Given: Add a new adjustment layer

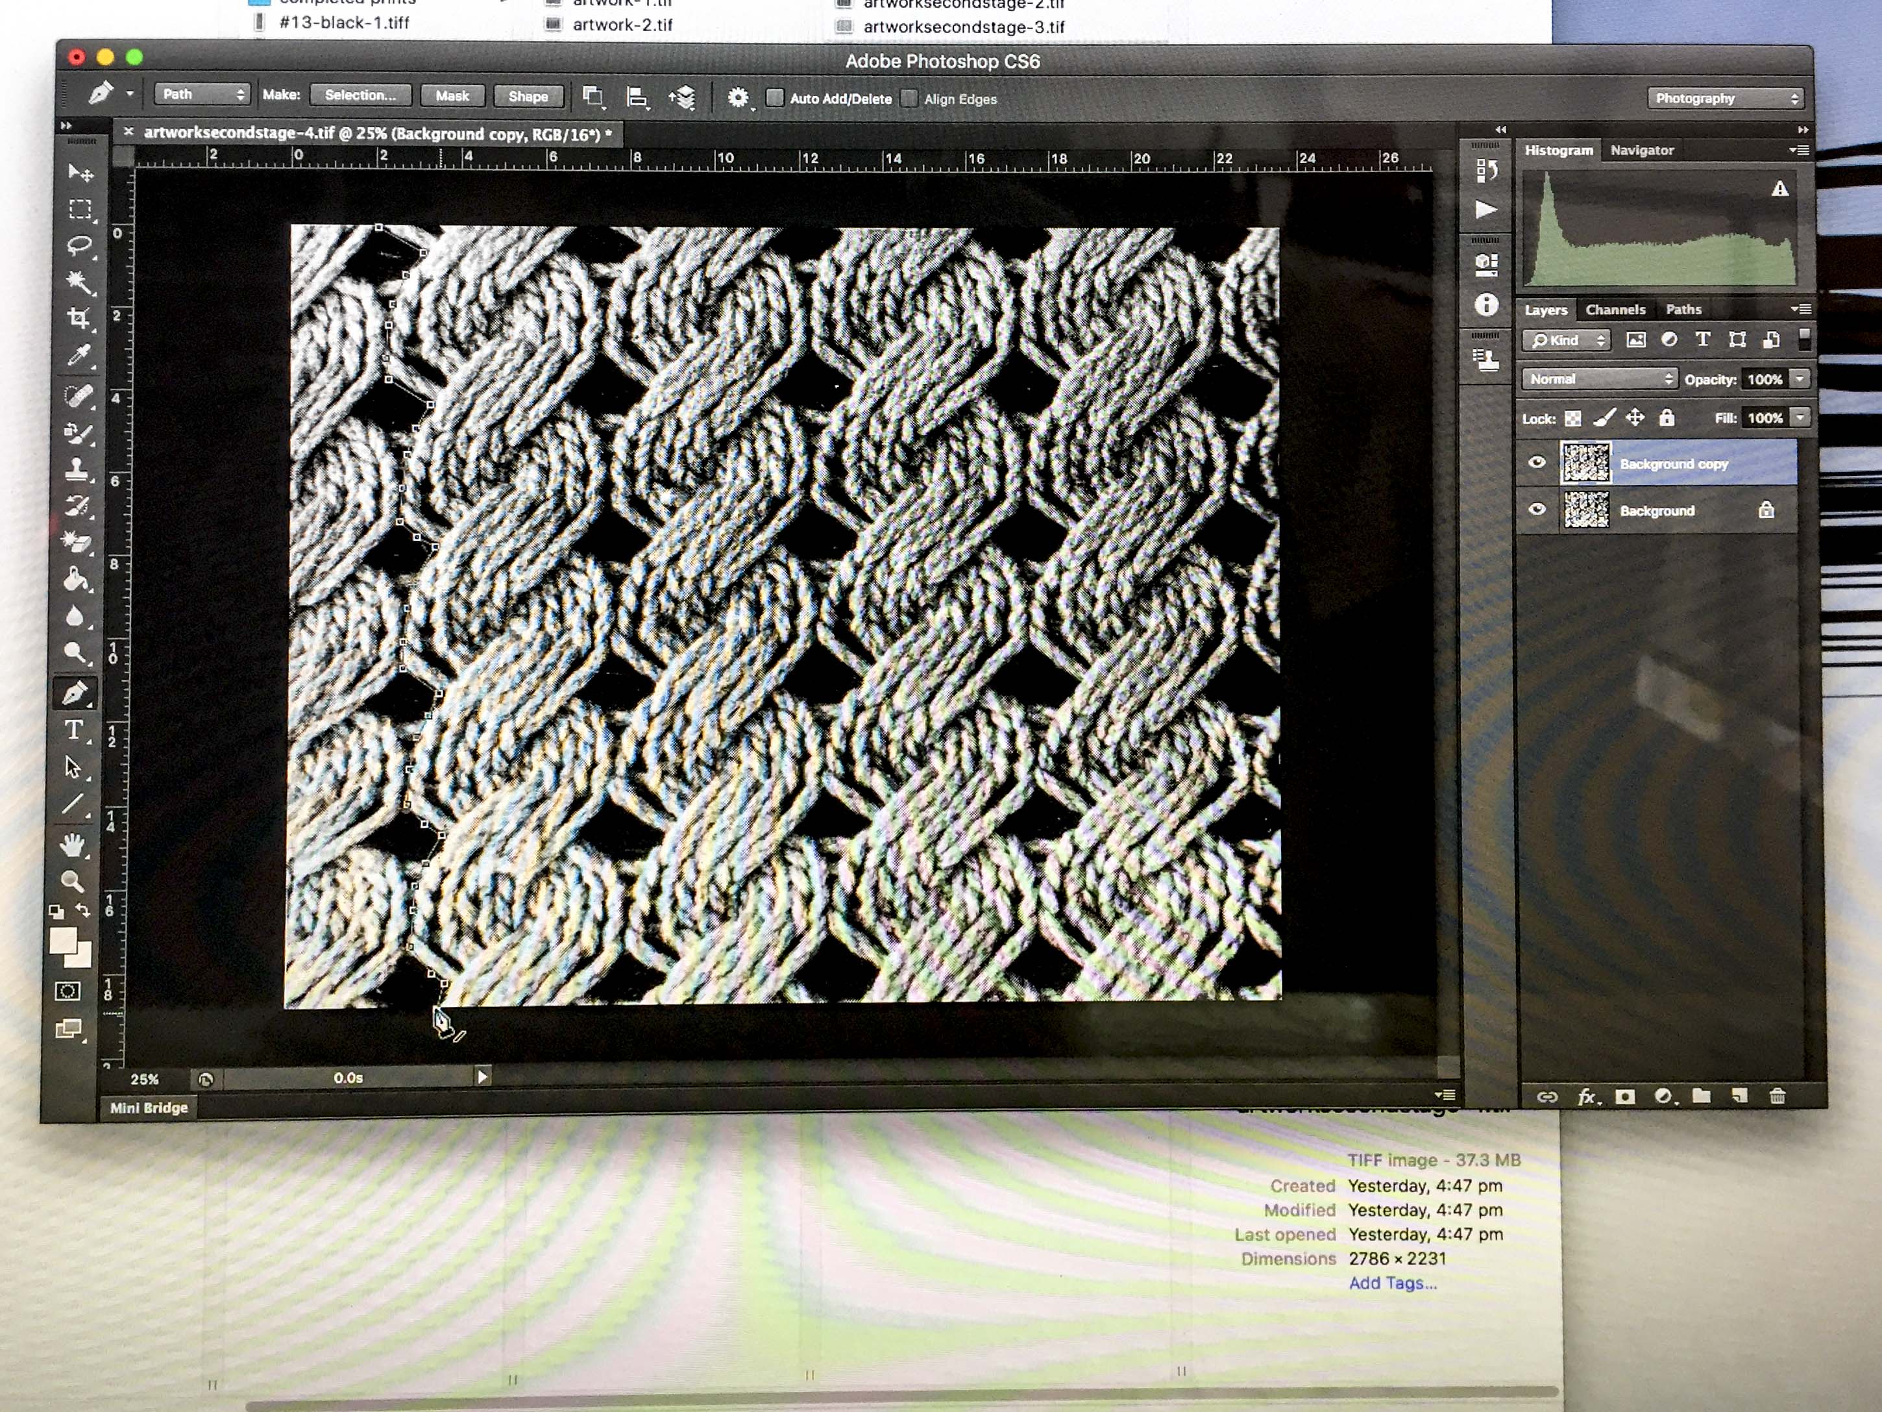Looking at the screenshot, I should point(1663,1096).
